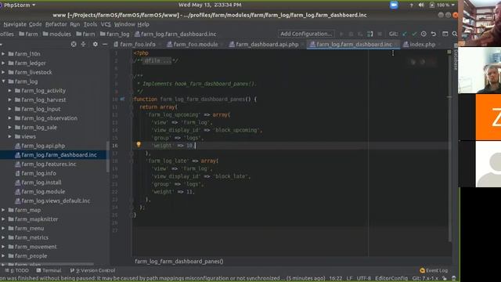The image size is (501, 282).
Task: Click the Zoom meeting icon in system tray
Action: [x=394, y=5]
